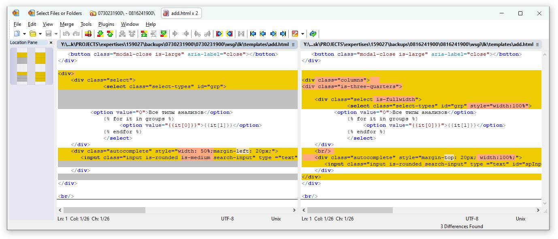
Task: Expand the New document dropdown arrow
Action: tap(24, 34)
